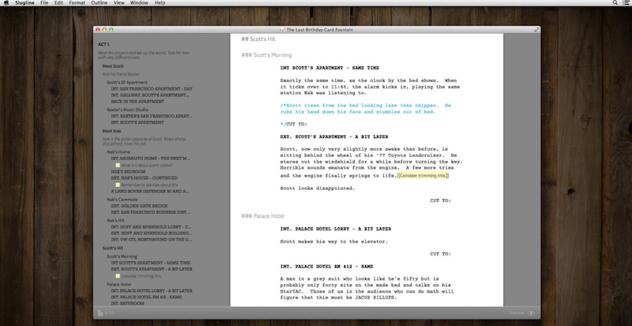Go to INT. BATHROOM scene in outline
The width and height of the screenshot is (632, 326).
[127, 303]
